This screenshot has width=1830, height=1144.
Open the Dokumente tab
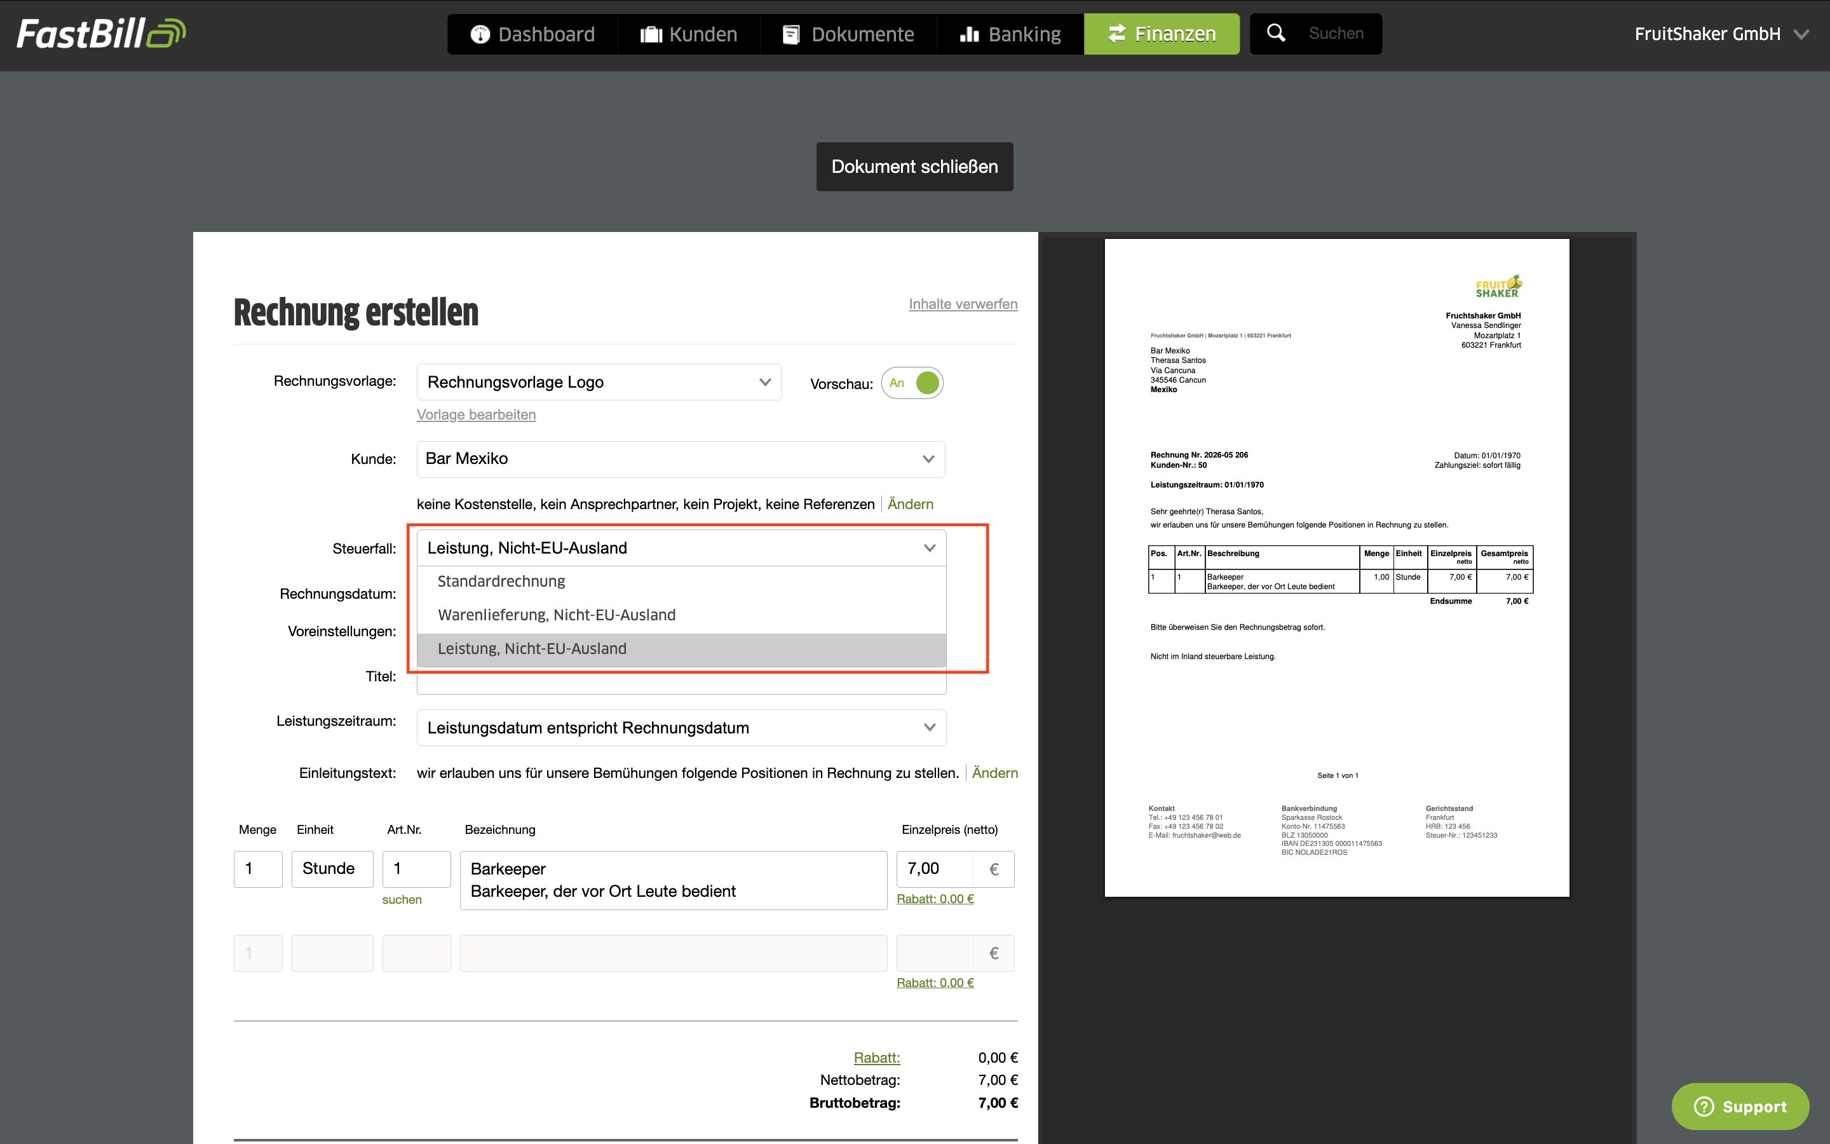(x=848, y=34)
